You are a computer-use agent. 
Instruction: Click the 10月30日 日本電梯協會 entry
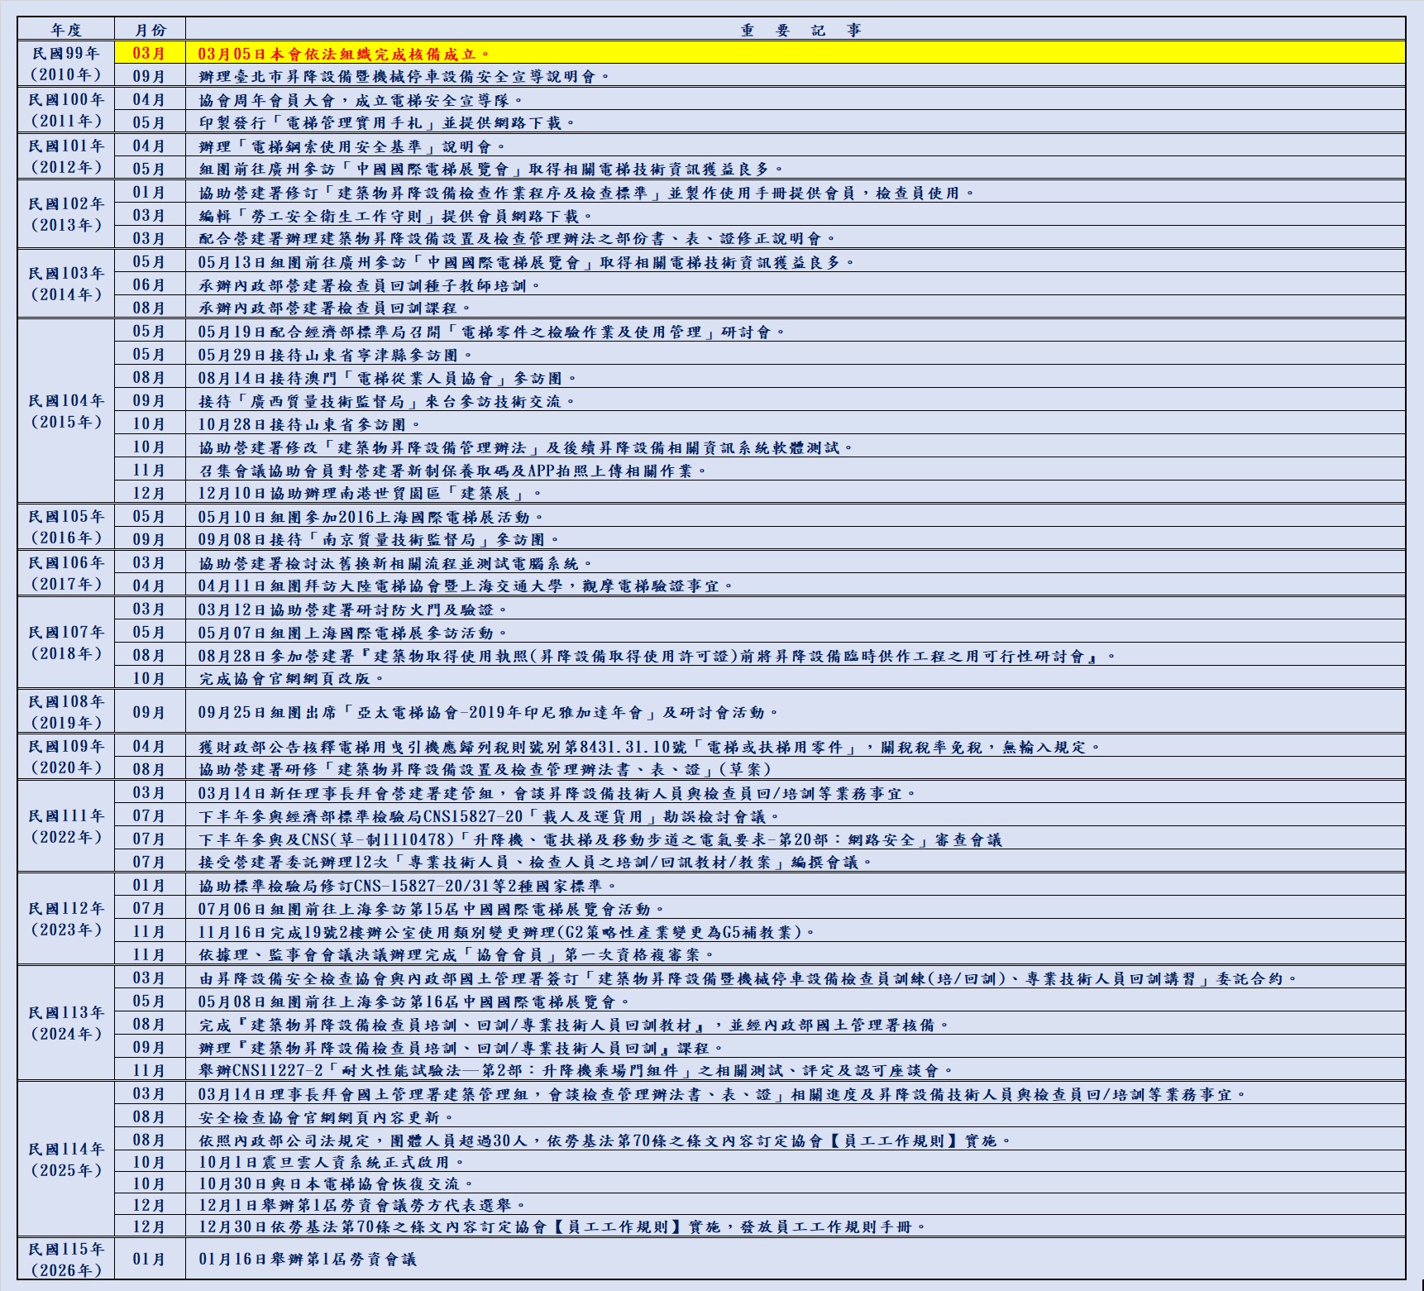(335, 1183)
